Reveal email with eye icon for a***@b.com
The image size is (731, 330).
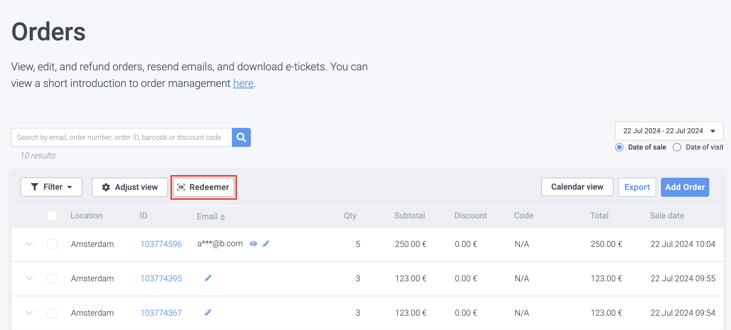click(253, 244)
